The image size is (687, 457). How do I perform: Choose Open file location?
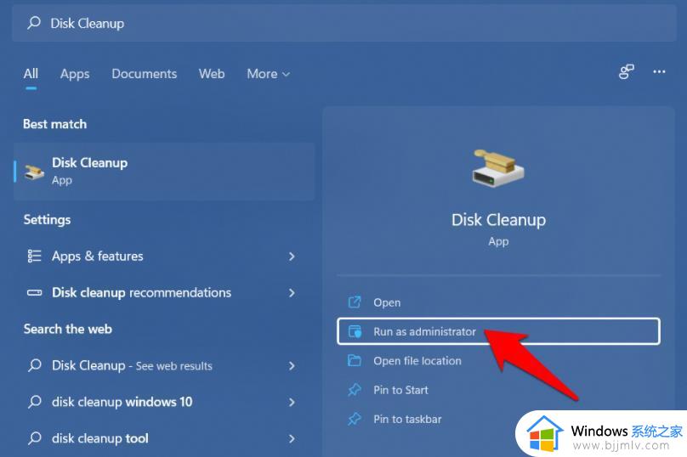point(498,361)
